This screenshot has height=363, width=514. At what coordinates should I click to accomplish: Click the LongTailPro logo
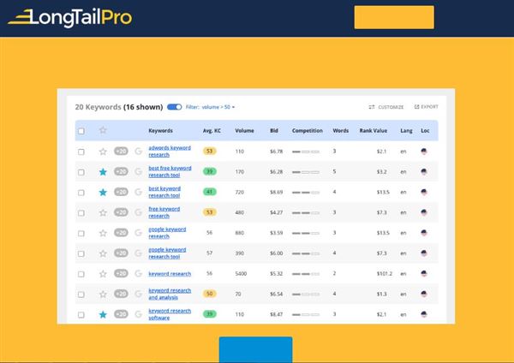tap(70, 17)
